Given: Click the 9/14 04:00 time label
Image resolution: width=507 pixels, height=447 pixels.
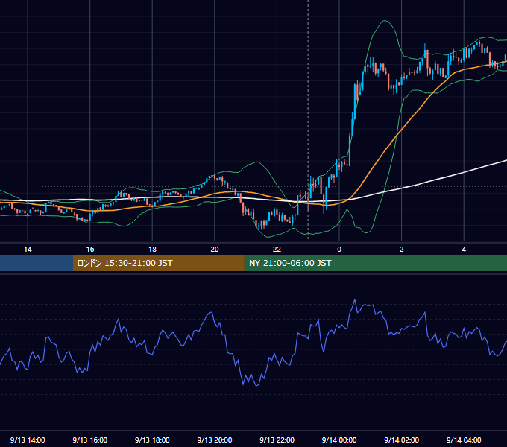Looking at the screenshot, I should point(464,440).
